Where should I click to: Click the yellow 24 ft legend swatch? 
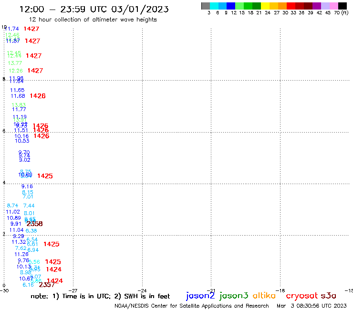coord(265,6)
